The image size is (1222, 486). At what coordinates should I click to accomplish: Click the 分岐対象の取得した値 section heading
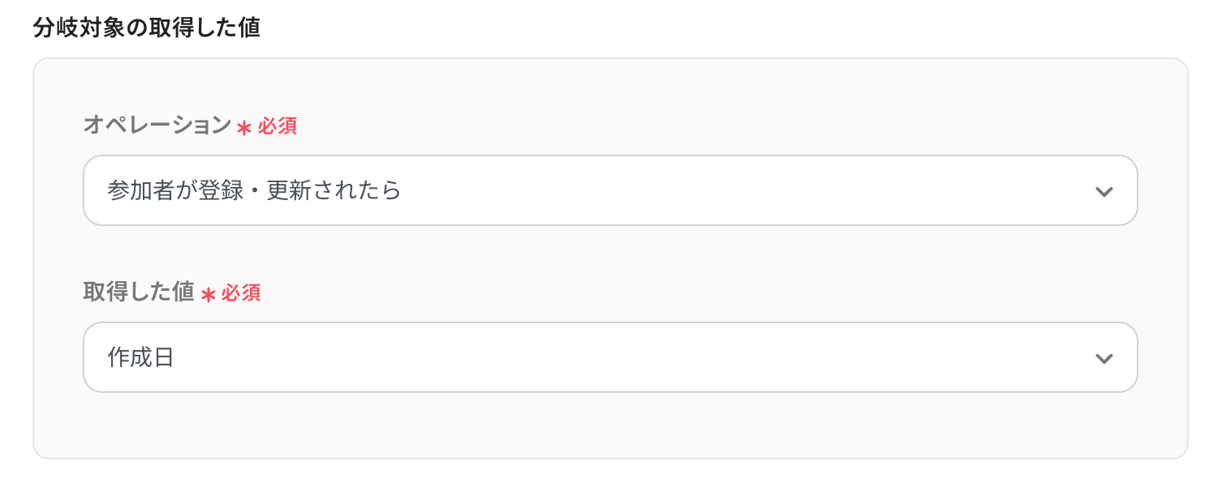pos(146,28)
